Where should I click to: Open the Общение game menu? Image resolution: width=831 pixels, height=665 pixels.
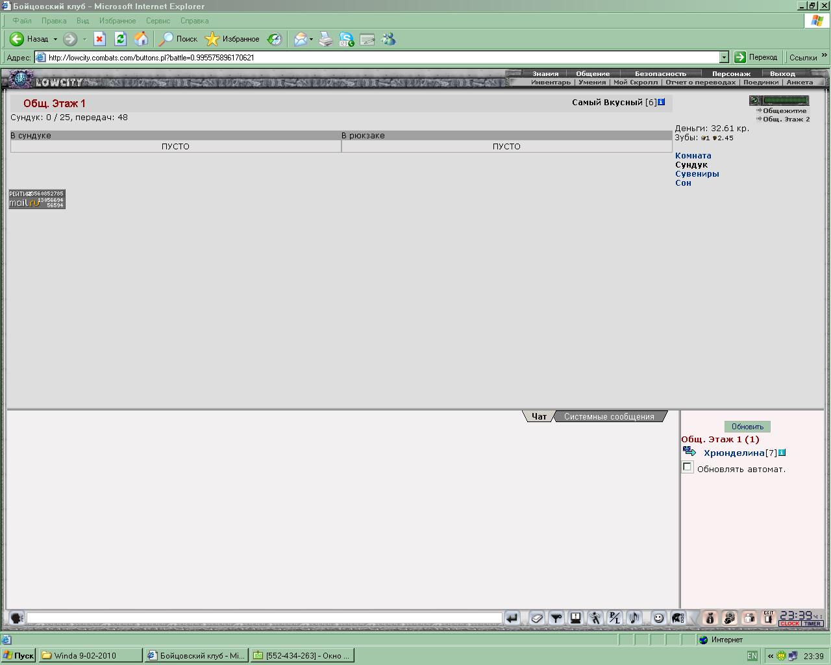593,73
